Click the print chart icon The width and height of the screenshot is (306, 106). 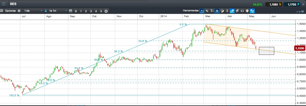coord(247,11)
